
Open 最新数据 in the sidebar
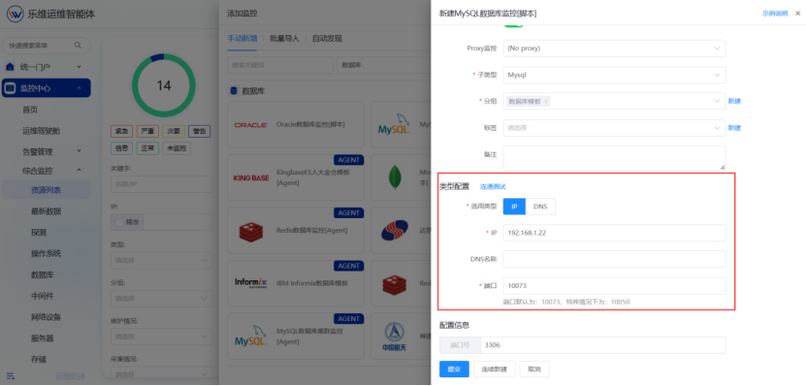(x=47, y=211)
